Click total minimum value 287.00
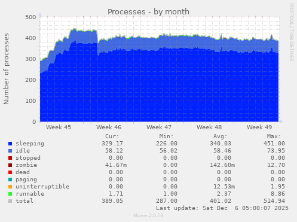Viewport: 297px width, 222px height. point(167,201)
